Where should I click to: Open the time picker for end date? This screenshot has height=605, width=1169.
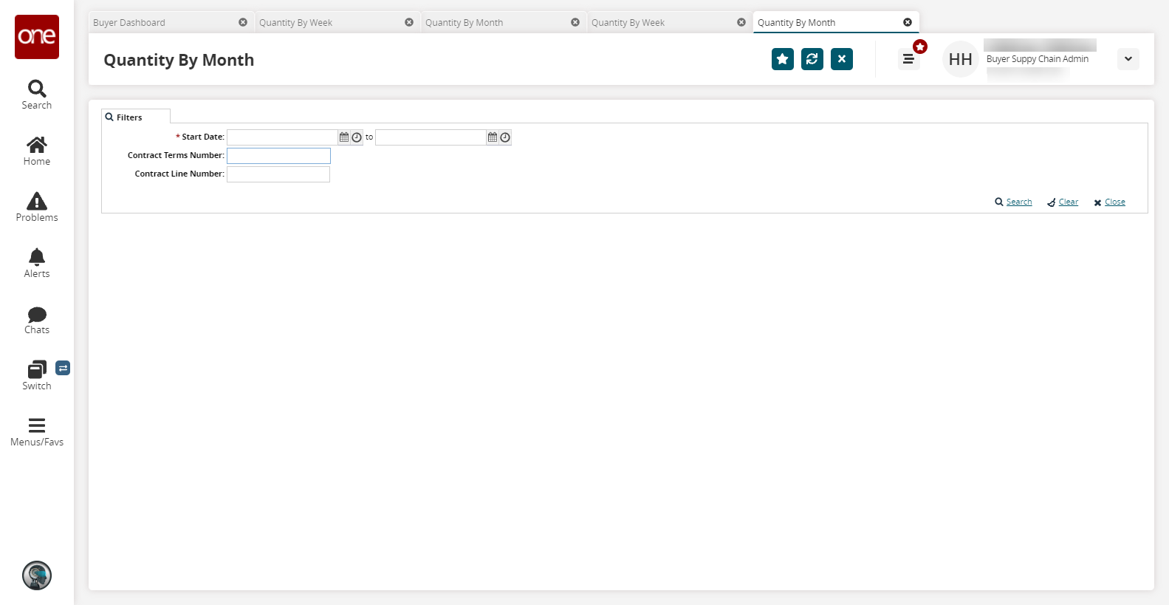pyautogui.click(x=505, y=137)
